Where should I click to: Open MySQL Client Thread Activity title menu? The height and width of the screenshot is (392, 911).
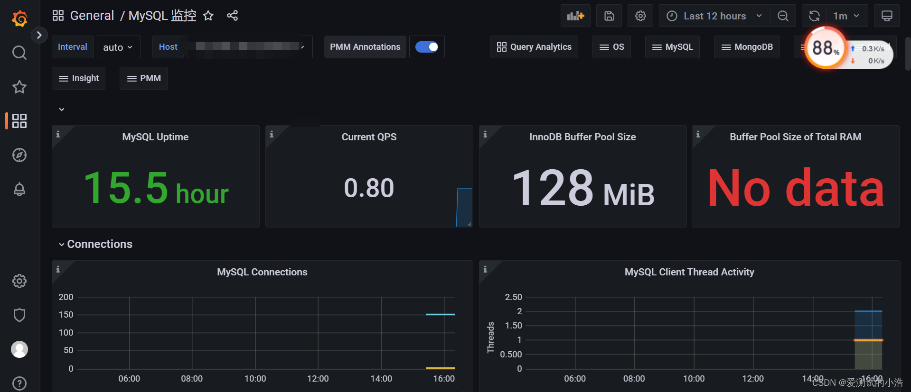point(689,272)
